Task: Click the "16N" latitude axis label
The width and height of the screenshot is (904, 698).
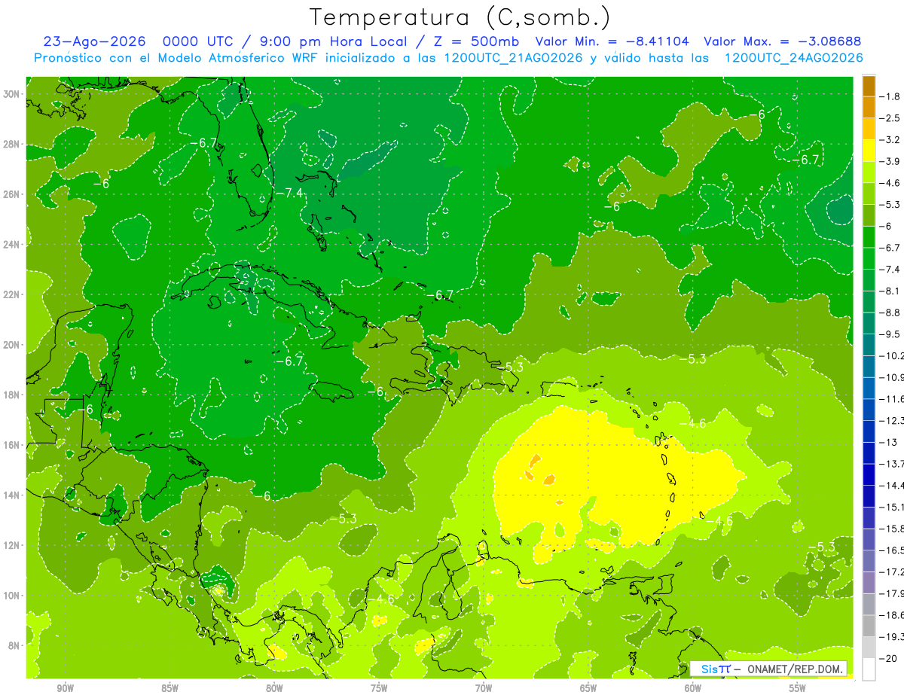Action: pos(12,445)
